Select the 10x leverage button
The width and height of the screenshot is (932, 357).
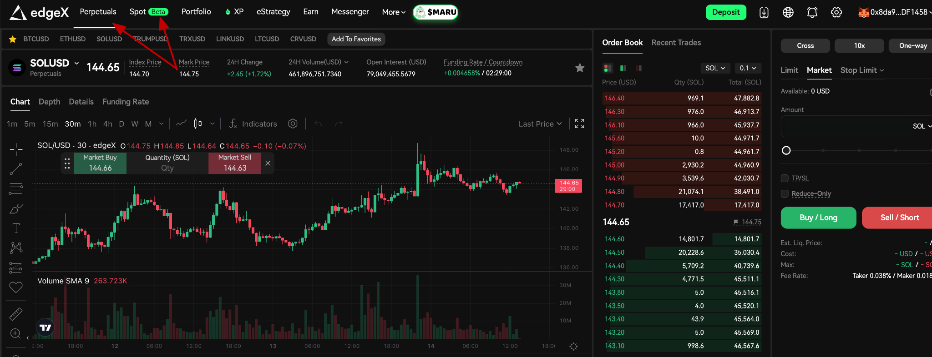click(x=859, y=45)
